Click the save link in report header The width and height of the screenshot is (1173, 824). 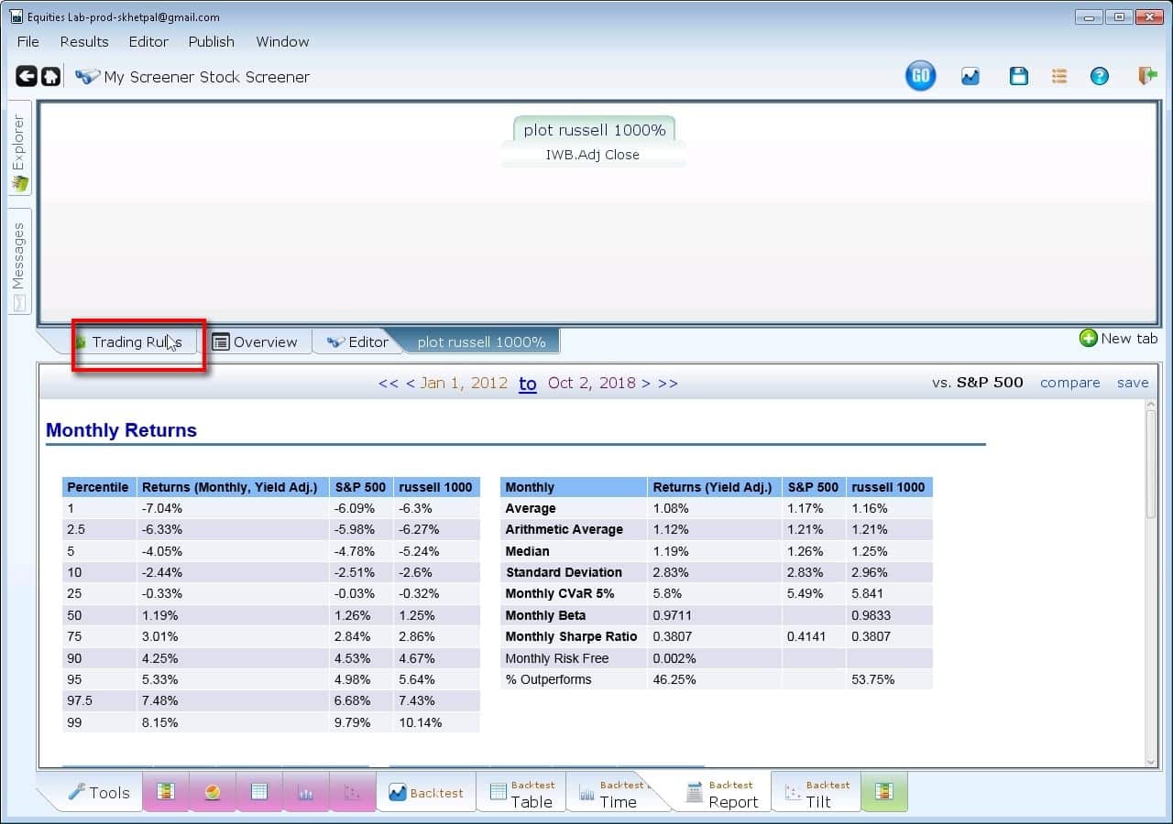tap(1133, 383)
